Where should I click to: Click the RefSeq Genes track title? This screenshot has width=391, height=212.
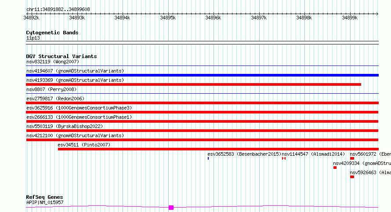[44, 197]
